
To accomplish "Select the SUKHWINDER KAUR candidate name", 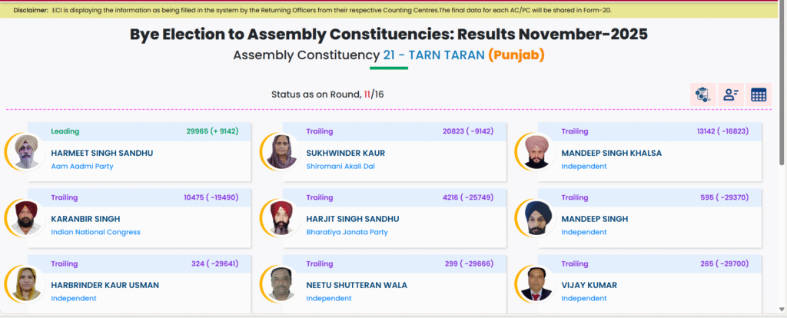I will (x=345, y=153).
